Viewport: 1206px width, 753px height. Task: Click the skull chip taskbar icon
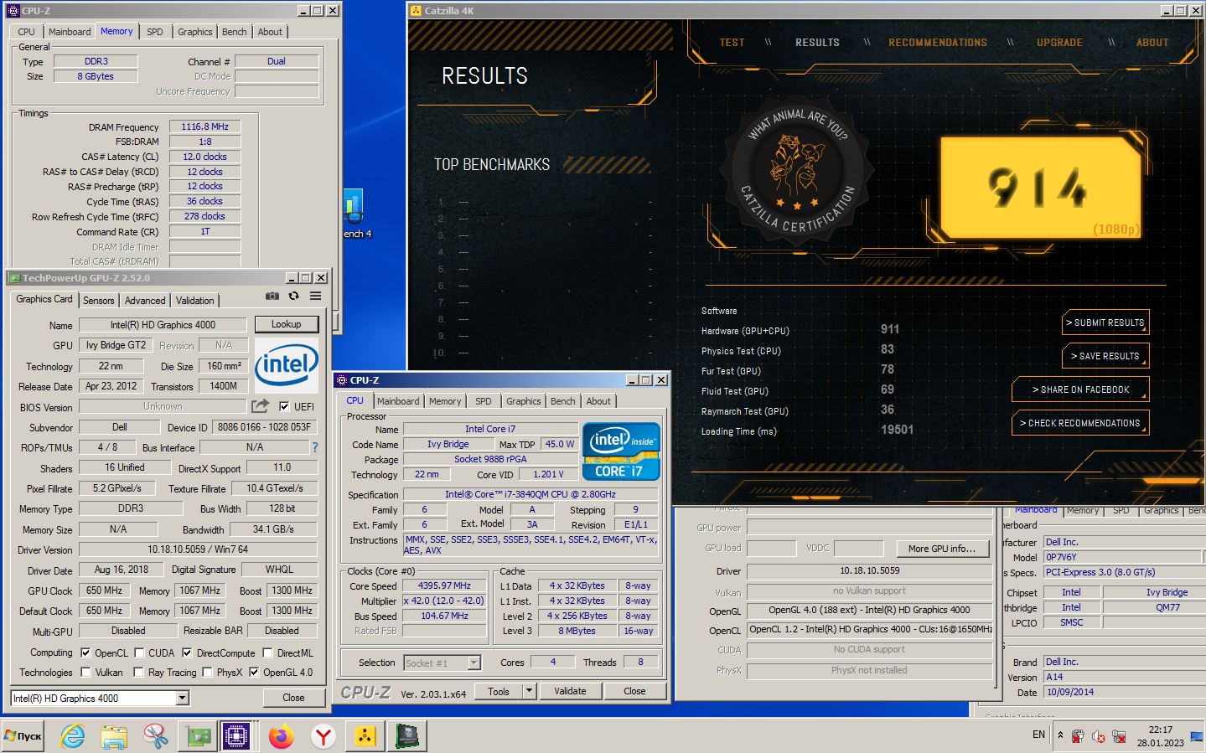pos(408,736)
